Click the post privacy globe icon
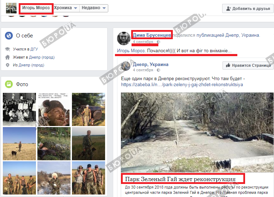The height and width of the screenshot is (197, 274). 158,42
